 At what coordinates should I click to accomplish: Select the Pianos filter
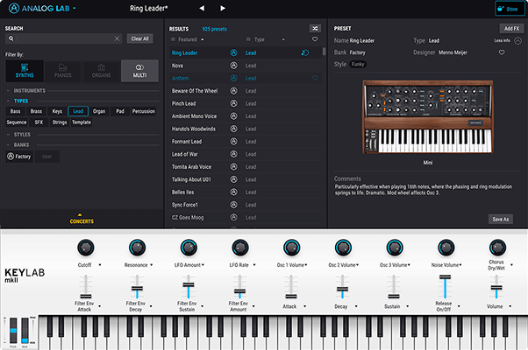[x=63, y=71]
